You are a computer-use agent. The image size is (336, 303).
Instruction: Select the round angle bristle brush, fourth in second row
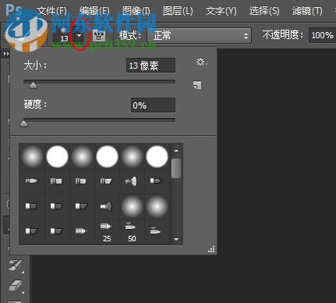106,181
